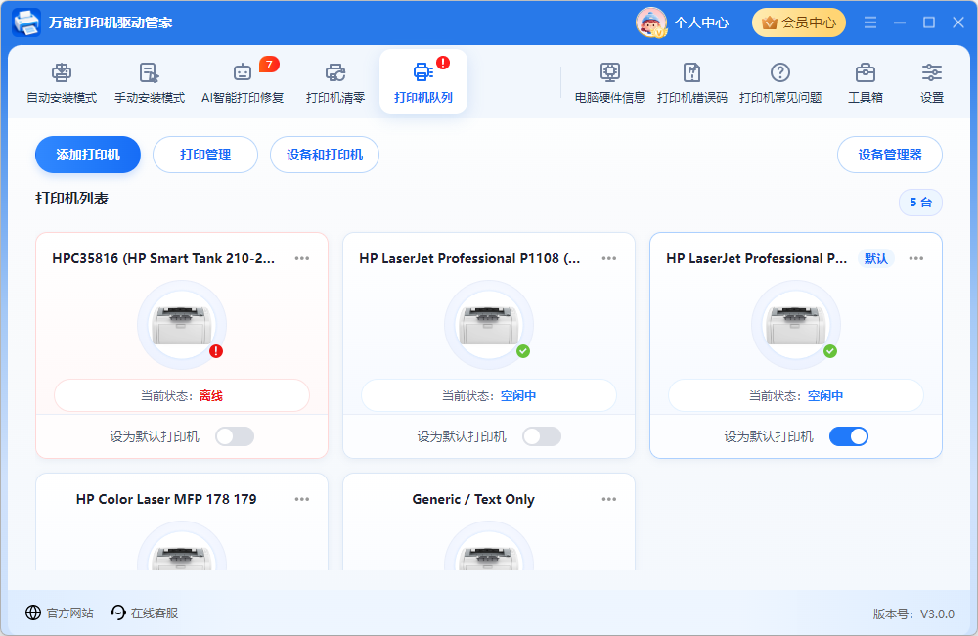Select the 打印机队列 tab
Screen dimensions: 978x636
(x=423, y=82)
